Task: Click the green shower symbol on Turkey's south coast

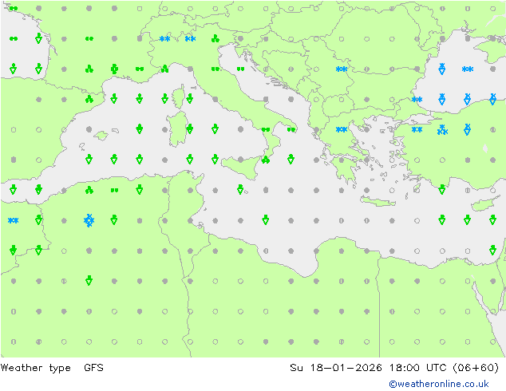Action: pyautogui.click(x=442, y=189)
